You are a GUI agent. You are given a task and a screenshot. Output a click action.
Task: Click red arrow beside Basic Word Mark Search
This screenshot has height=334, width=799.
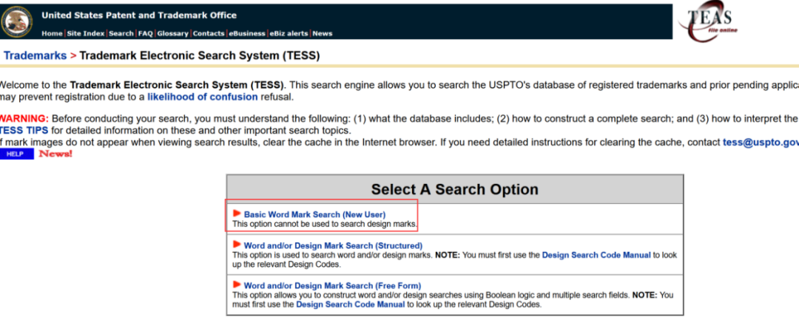click(x=237, y=213)
